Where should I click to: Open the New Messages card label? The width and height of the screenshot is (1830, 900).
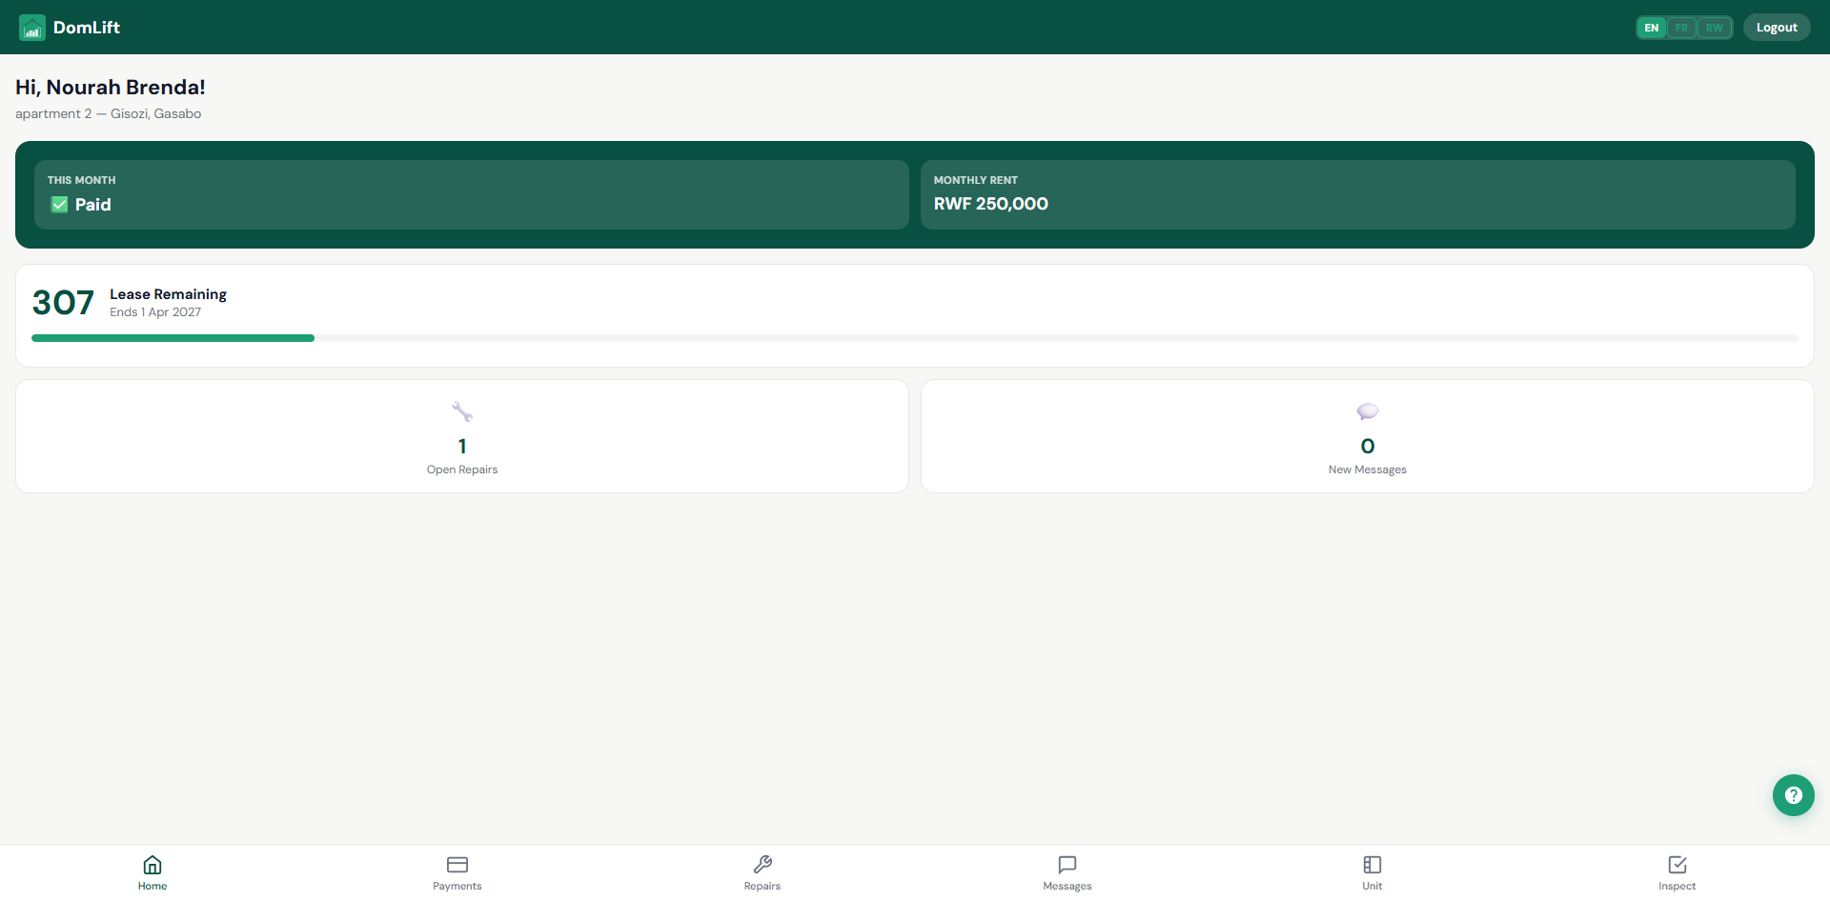tap(1368, 470)
